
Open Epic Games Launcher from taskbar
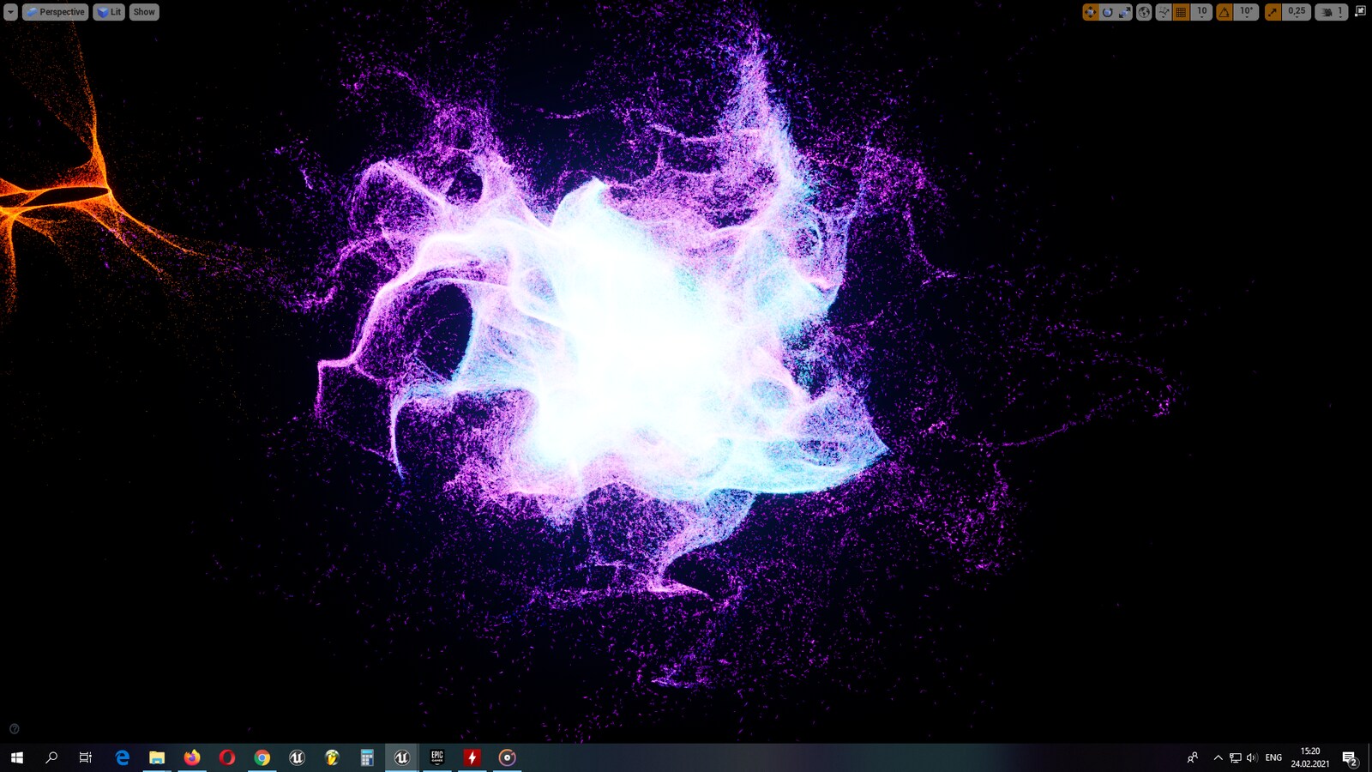pyautogui.click(x=437, y=757)
